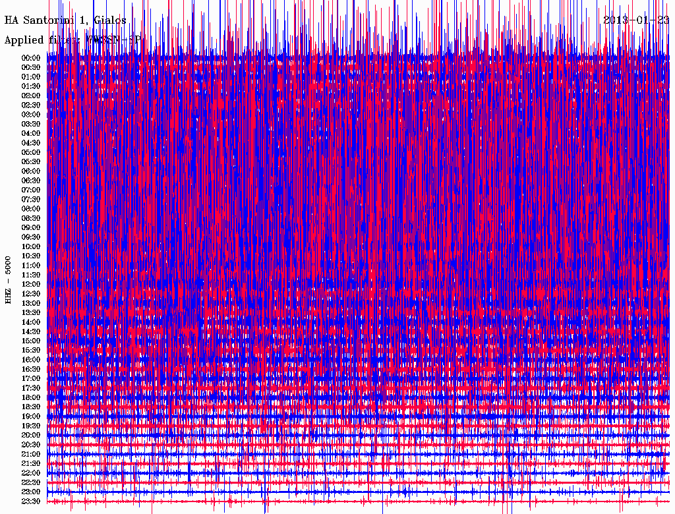Image resolution: width=675 pixels, height=514 pixels.
Task: Click the 07:00 time label
Action: [31, 190]
